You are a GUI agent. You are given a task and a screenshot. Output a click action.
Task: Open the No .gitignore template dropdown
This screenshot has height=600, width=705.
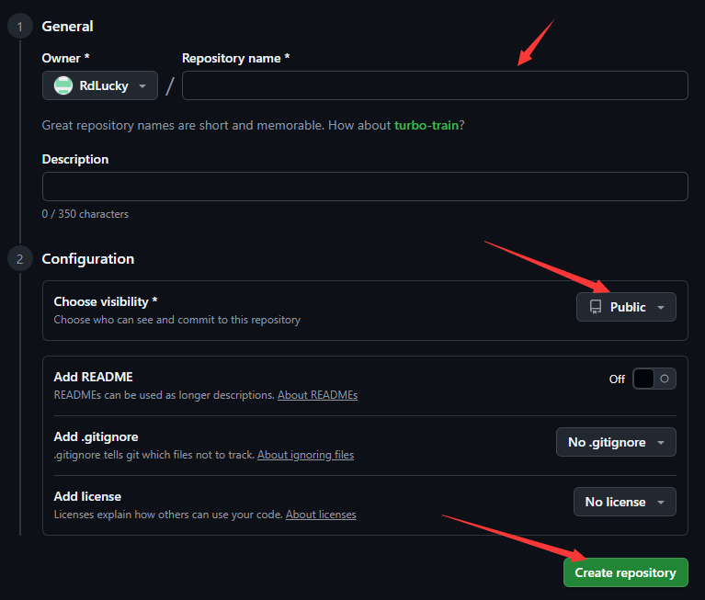[x=616, y=442]
